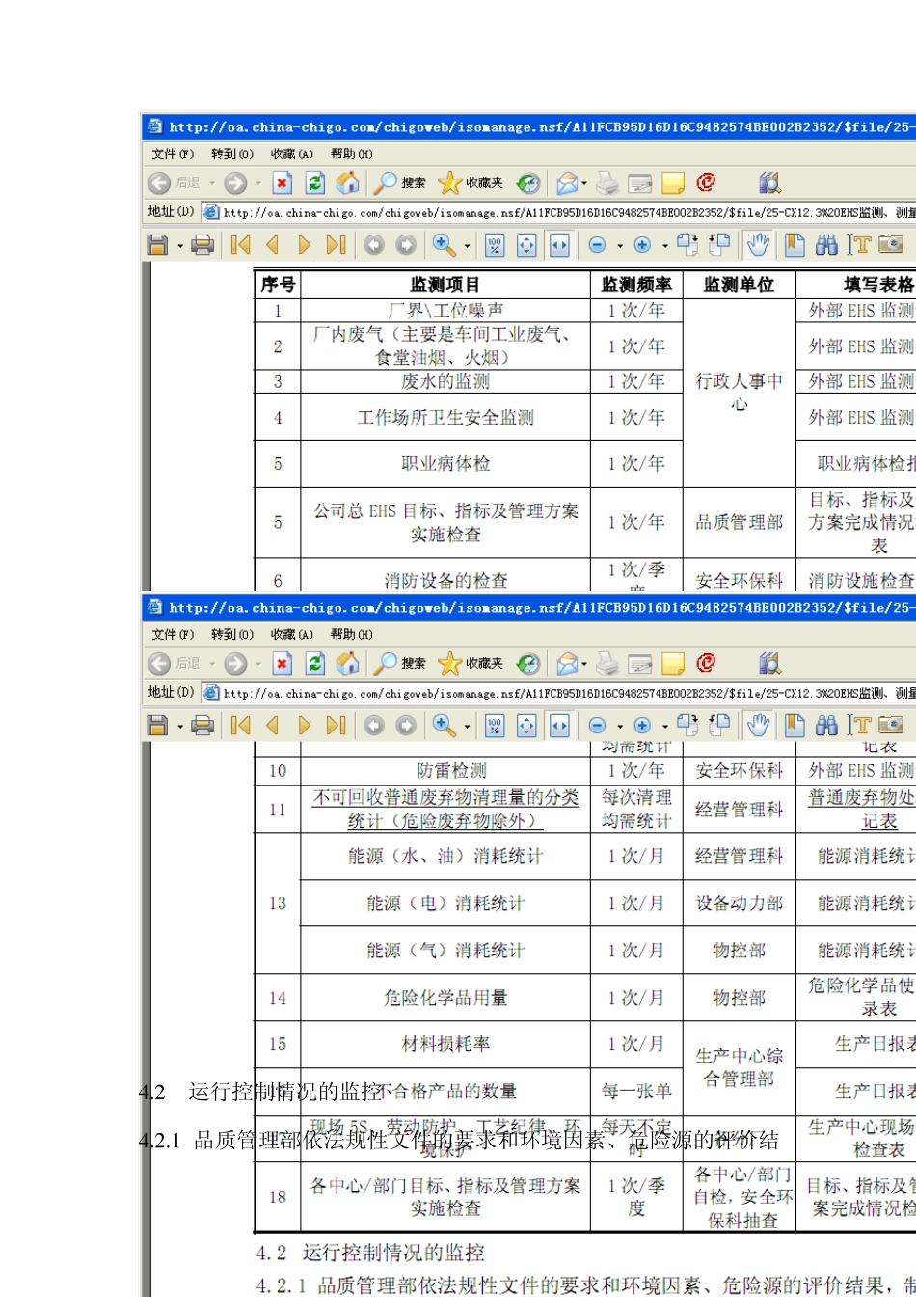Screen dimensions: 916x1297
Task: Click the 废水的监测 table cell
Action: (445, 381)
